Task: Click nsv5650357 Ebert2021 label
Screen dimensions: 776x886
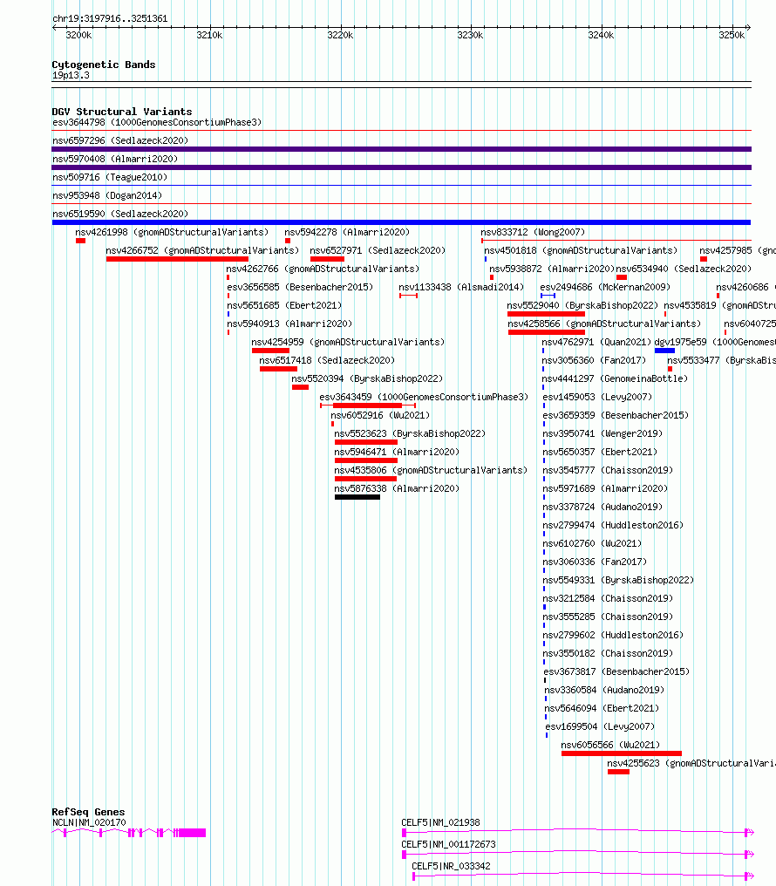Action: click(x=601, y=452)
